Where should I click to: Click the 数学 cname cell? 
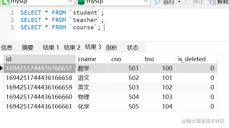[92, 68]
